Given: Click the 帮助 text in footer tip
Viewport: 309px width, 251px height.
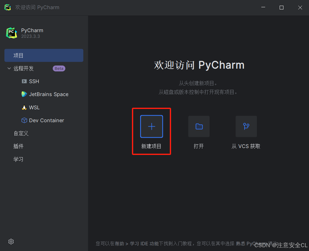Looking at the screenshot, I should click(x=119, y=243).
